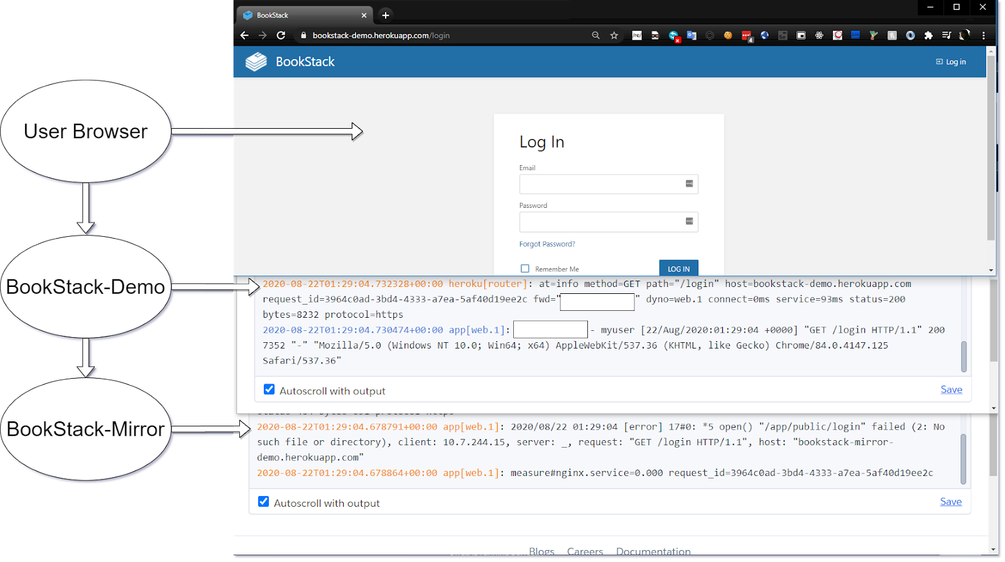This screenshot has height=562, width=1005.
Task: Uncheck Autoscroll in the BookStack-Mirror log panel
Action: click(264, 502)
